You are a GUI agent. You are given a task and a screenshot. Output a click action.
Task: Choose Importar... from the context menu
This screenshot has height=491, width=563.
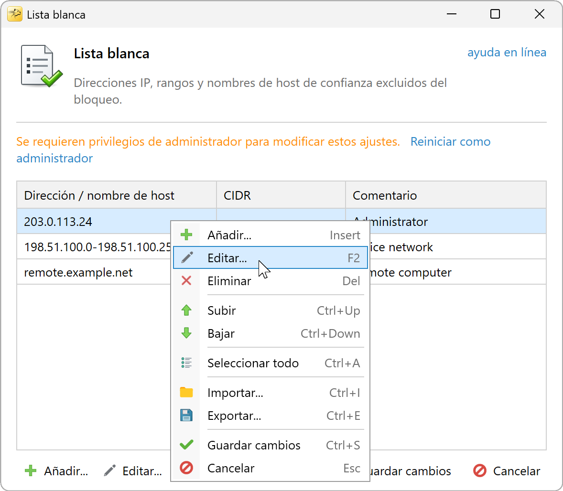pos(271,392)
